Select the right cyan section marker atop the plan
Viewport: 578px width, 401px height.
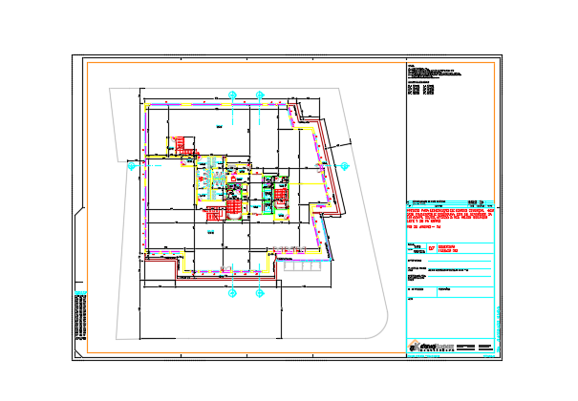(x=260, y=95)
